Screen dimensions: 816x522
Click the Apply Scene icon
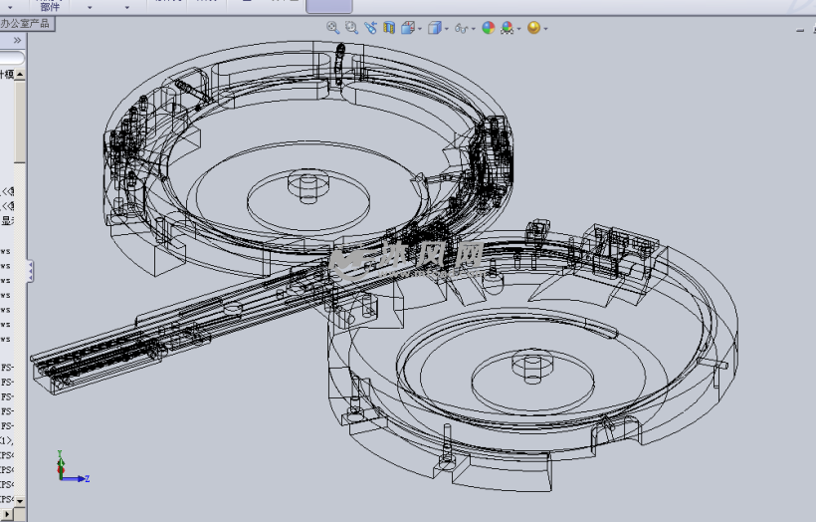508,28
